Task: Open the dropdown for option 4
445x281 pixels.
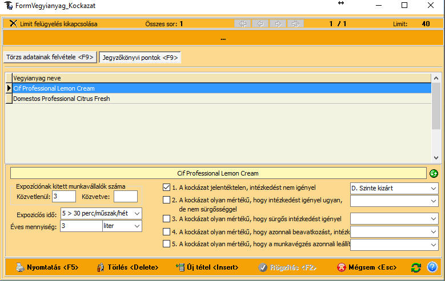Action: (433, 232)
